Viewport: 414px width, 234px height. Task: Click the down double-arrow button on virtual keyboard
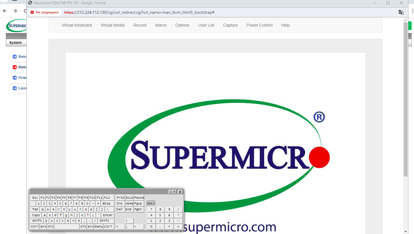click(171, 192)
